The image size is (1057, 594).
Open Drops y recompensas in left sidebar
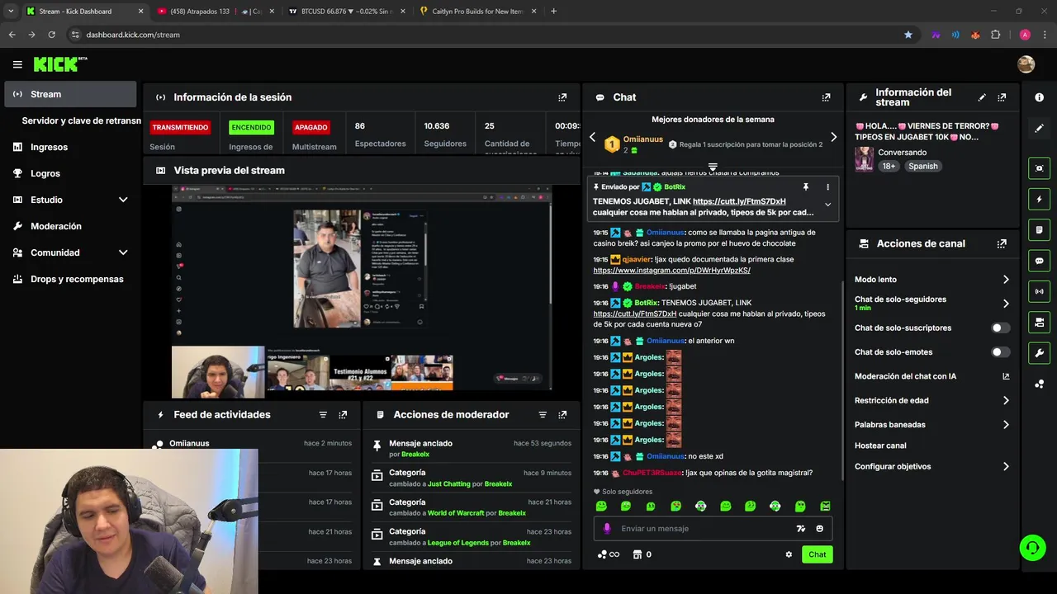(70, 279)
